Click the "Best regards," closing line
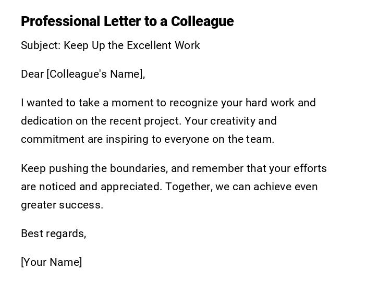365x295 pixels. (53, 233)
